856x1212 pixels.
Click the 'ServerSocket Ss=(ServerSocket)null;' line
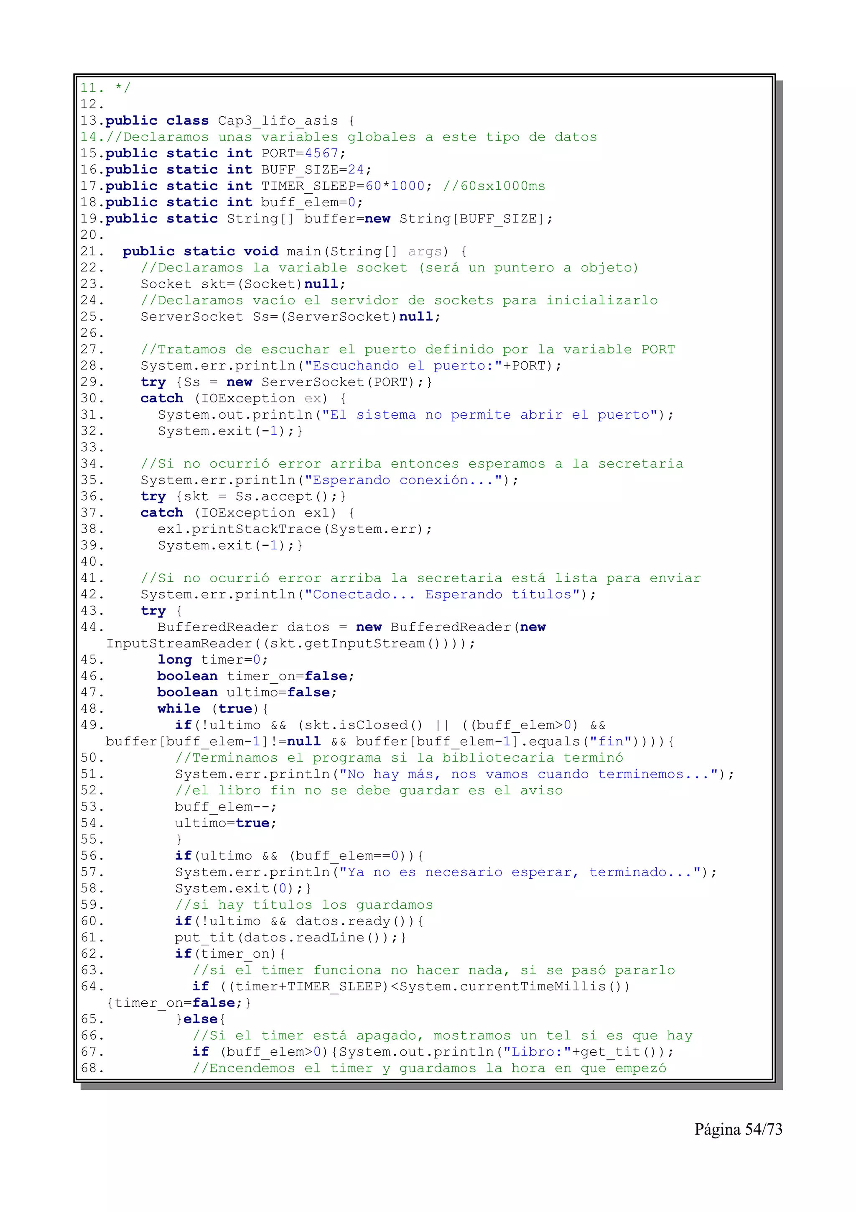290,317
